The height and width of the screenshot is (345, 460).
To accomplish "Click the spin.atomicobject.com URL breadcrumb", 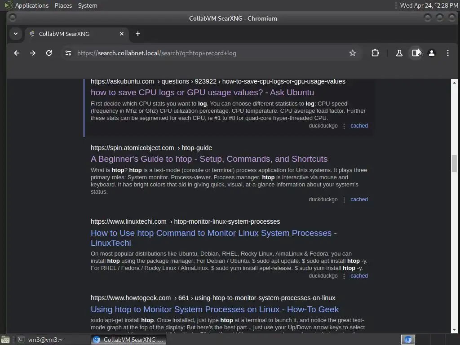I will (151, 148).
